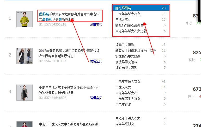Select keyword 中老年羊绒大衣 with count 9

coord(126,93)
